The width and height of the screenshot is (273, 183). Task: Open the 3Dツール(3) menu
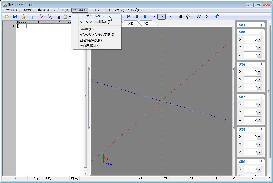tap(100, 10)
